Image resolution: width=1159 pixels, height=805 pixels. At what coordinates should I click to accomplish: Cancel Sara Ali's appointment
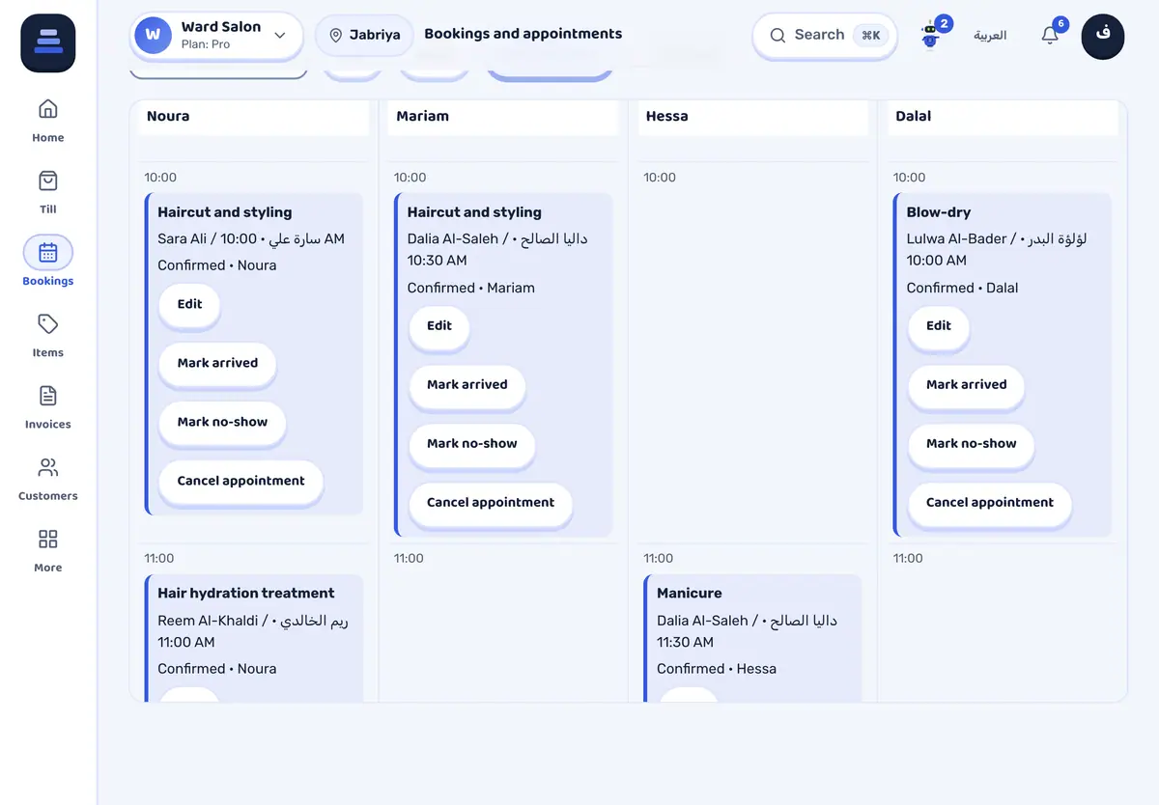[x=240, y=482]
